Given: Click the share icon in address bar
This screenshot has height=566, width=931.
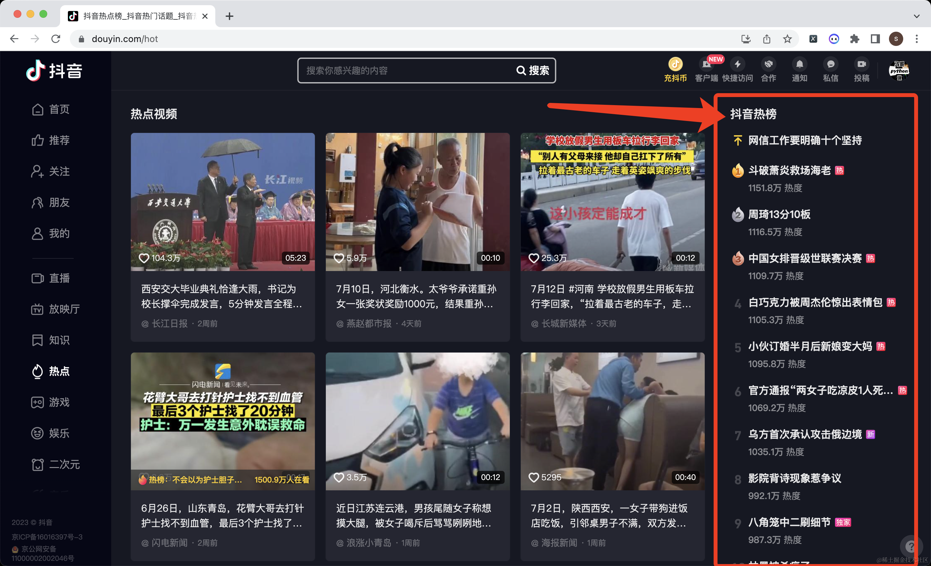Looking at the screenshot, I should [767, 39].
